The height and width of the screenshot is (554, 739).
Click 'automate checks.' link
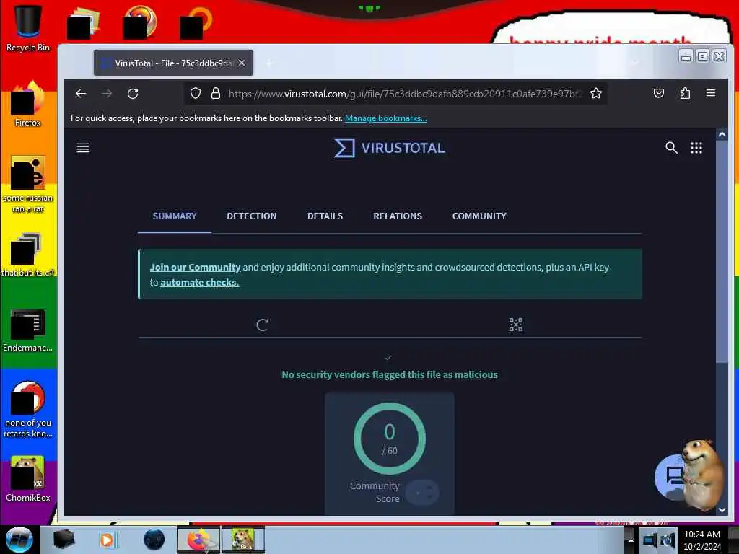(x=199, y=282)
